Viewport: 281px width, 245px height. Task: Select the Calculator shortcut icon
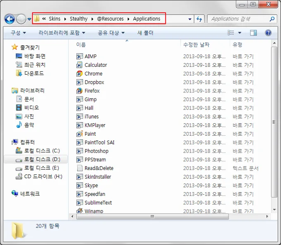[80, 65]
